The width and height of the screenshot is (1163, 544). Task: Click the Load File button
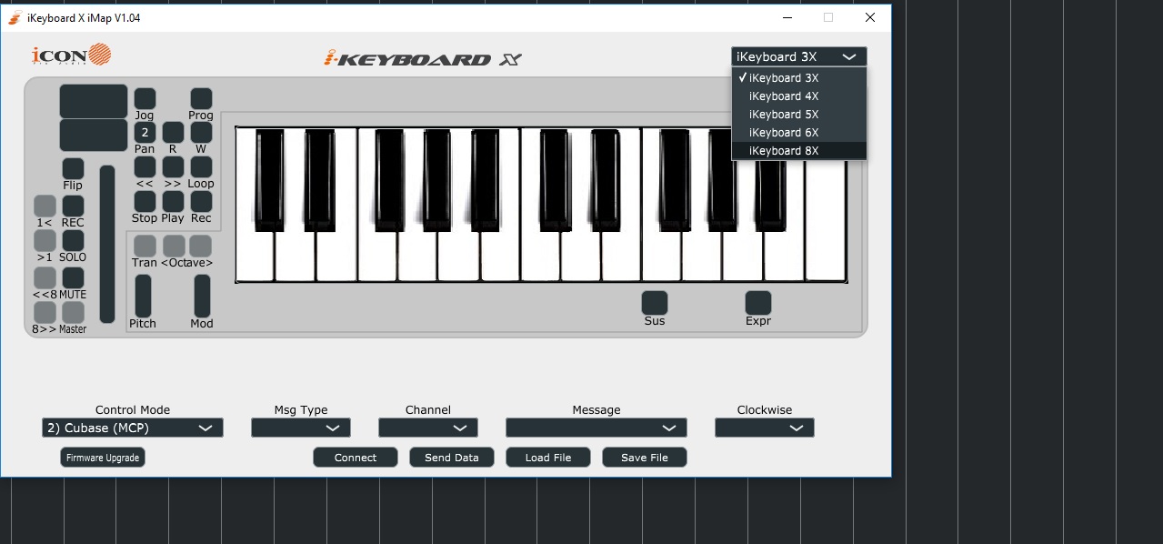tap(548, 458)
